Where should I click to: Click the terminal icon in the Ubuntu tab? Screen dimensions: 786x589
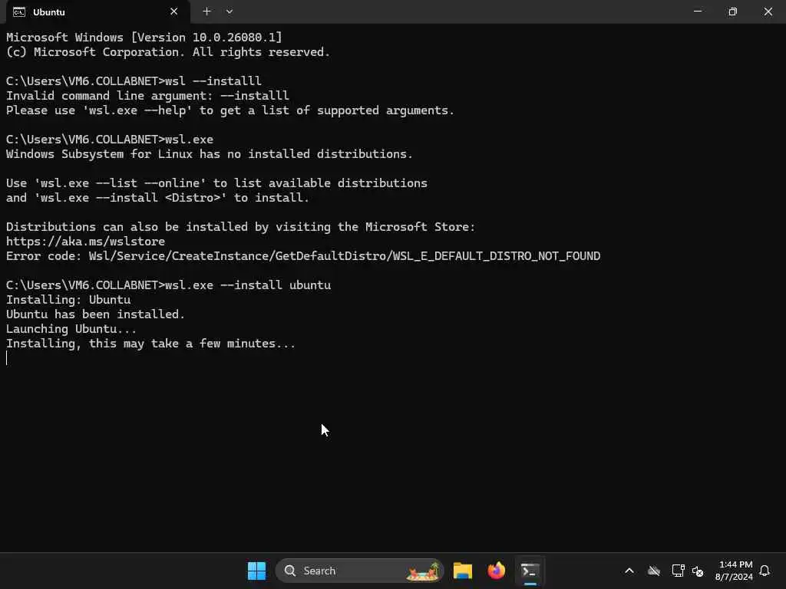click(x=19, y=12)
